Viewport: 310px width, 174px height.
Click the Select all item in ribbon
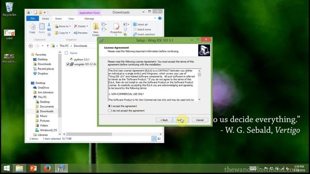click(x=140, y=25)
